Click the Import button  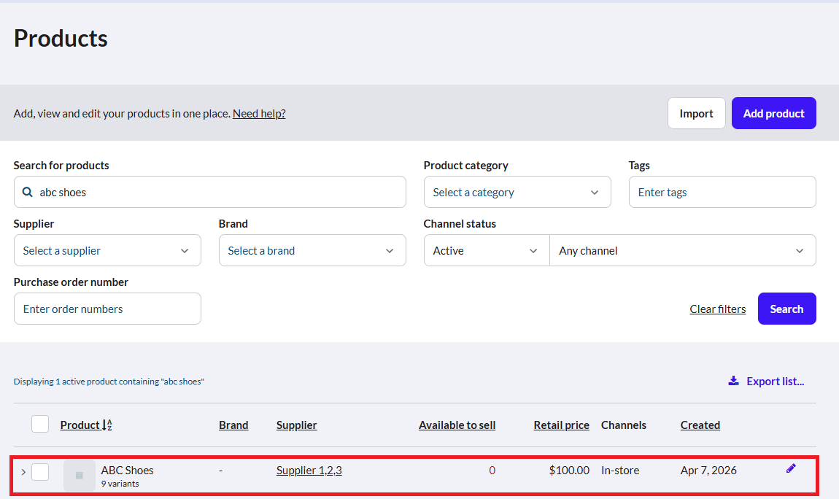point(696,113)
